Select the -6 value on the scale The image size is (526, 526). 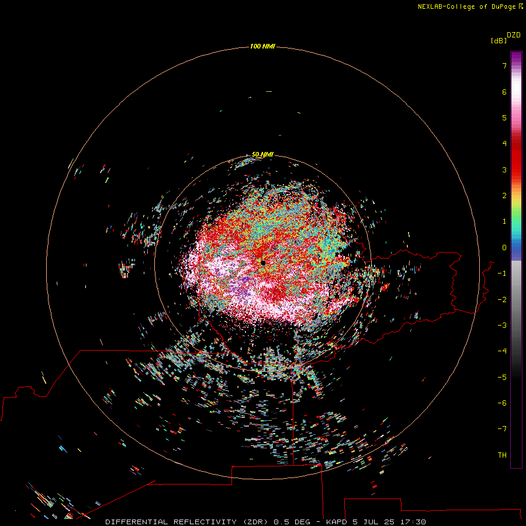coord(502,403)
